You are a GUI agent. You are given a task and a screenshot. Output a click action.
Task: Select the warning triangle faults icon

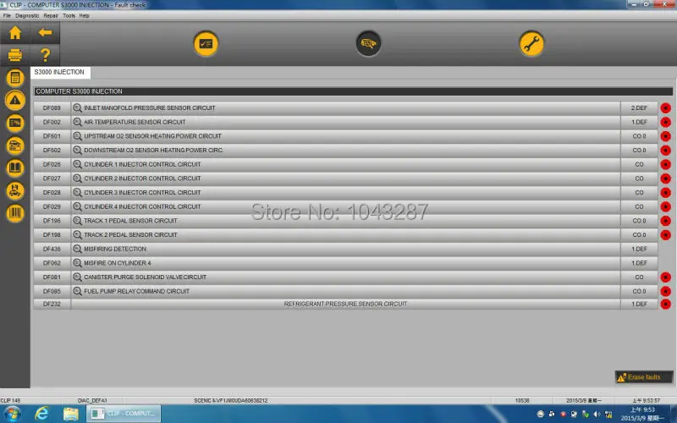pyautogui.click(x=15, y=100)
